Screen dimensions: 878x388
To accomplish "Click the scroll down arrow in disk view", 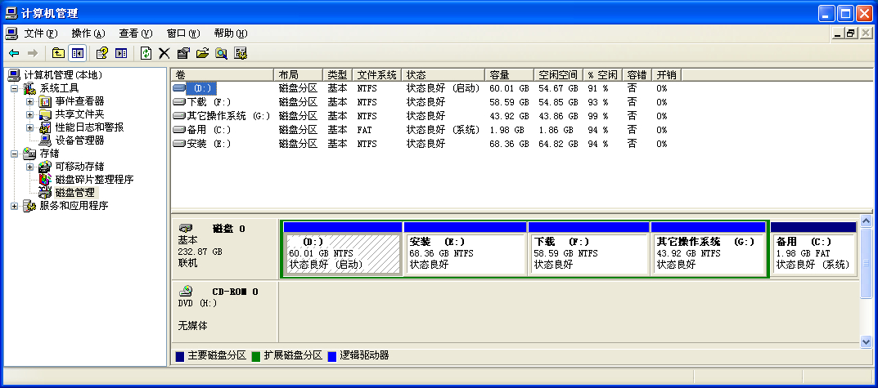I will 867,341.
